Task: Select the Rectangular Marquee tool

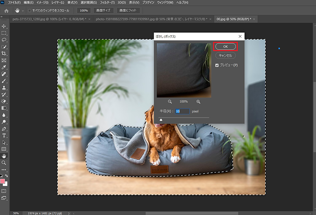Action: click(x=4, y=33)
